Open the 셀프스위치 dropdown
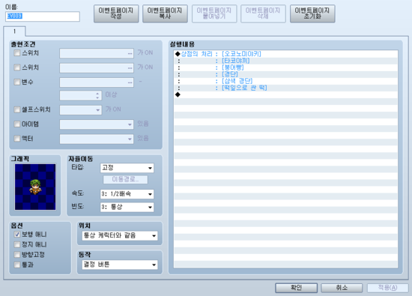The height and width of the screenshot is (296, 412). [81, 110]
